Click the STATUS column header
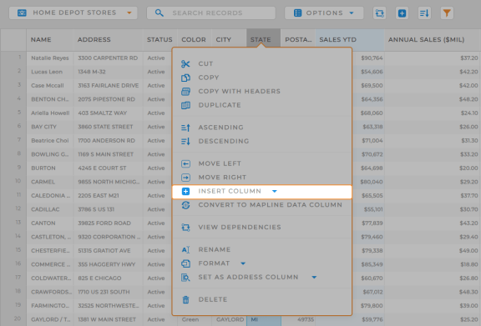Viewport: 481px width, 326px height. [159, 40]
